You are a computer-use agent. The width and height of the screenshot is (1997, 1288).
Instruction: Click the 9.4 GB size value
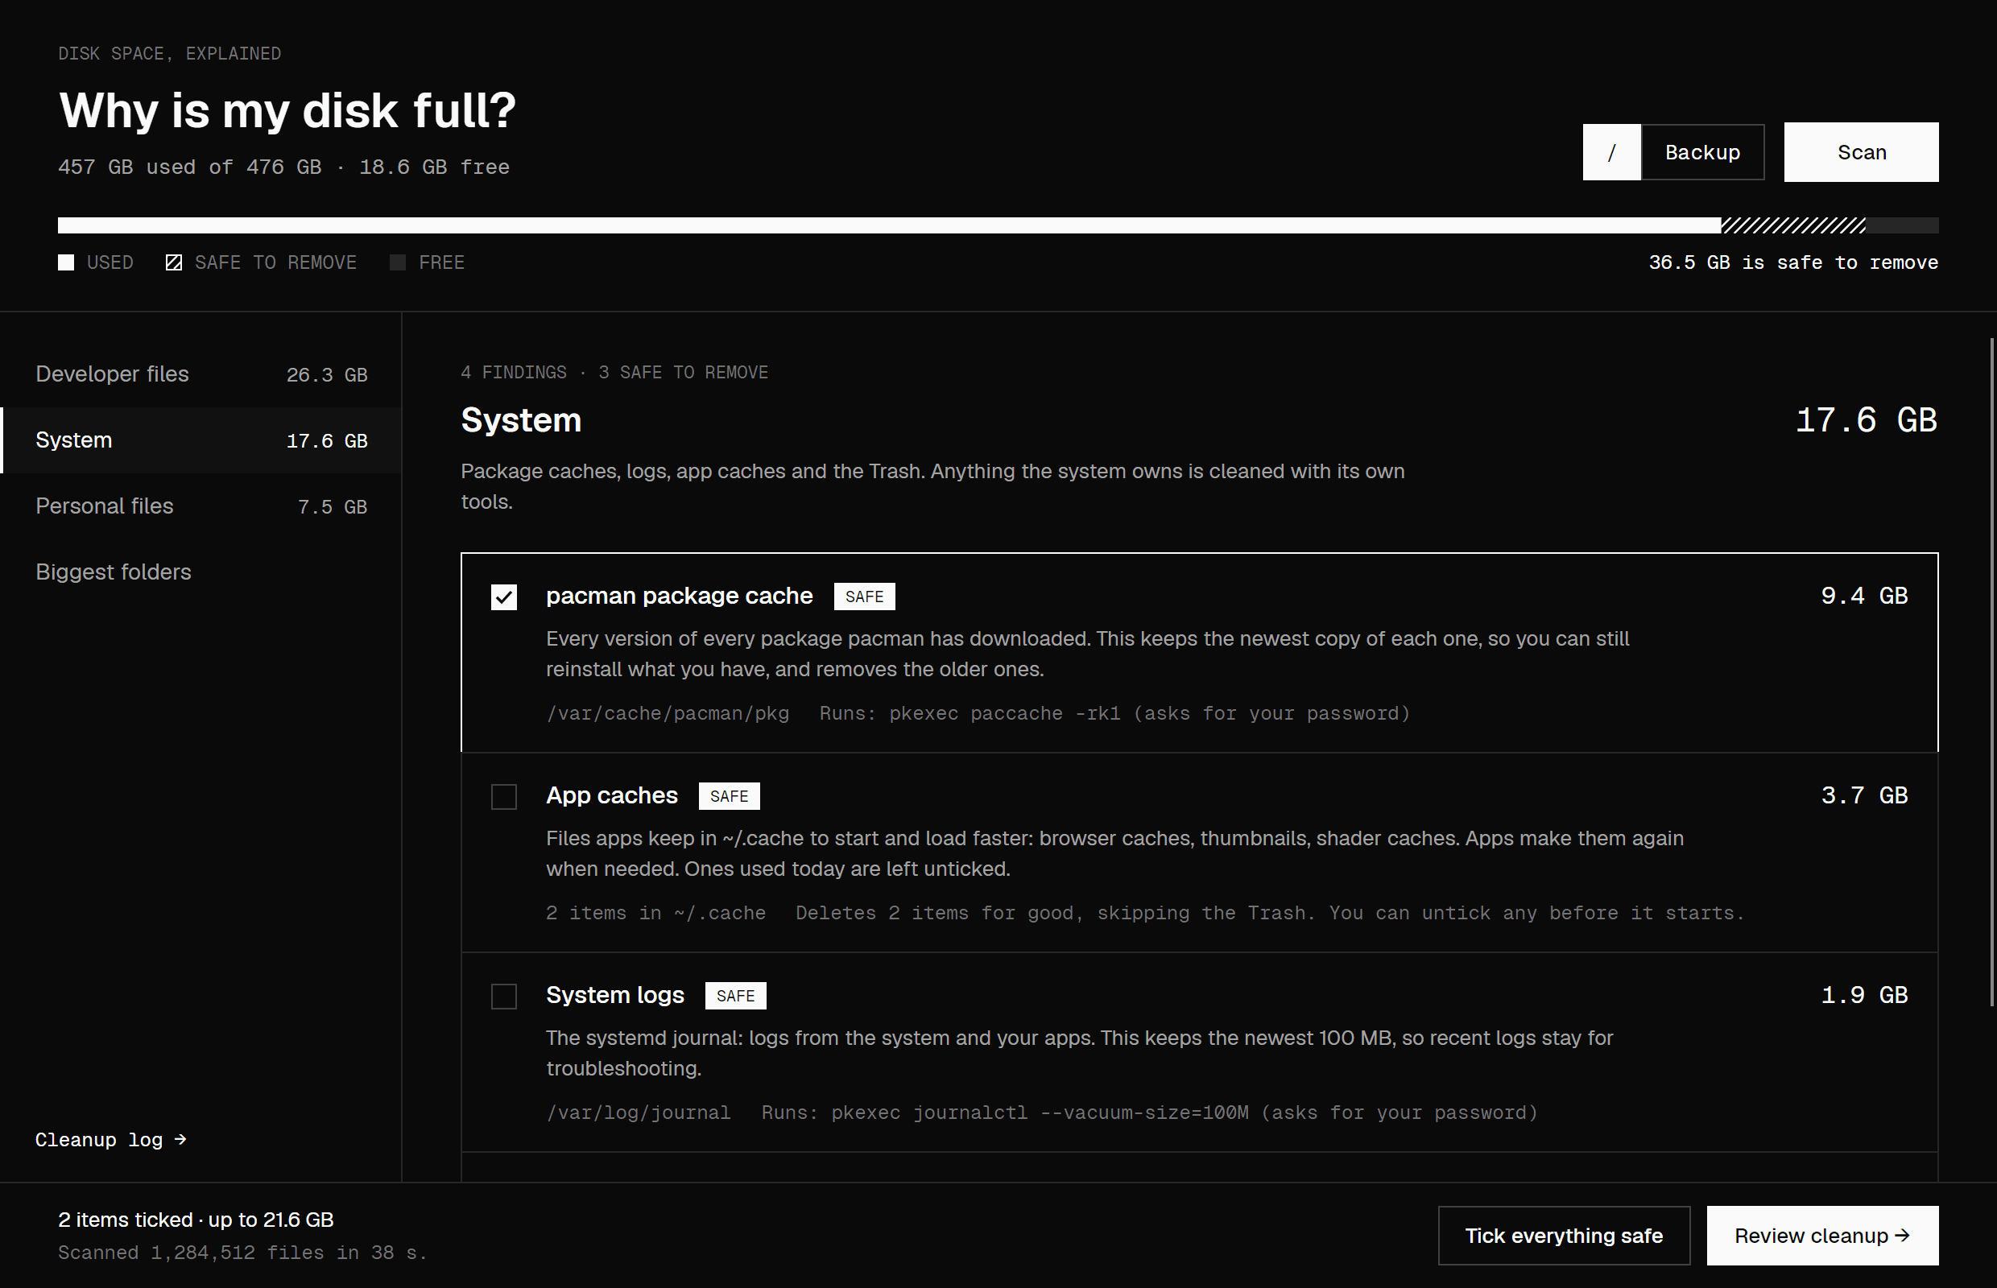(x=1864, y=596)
